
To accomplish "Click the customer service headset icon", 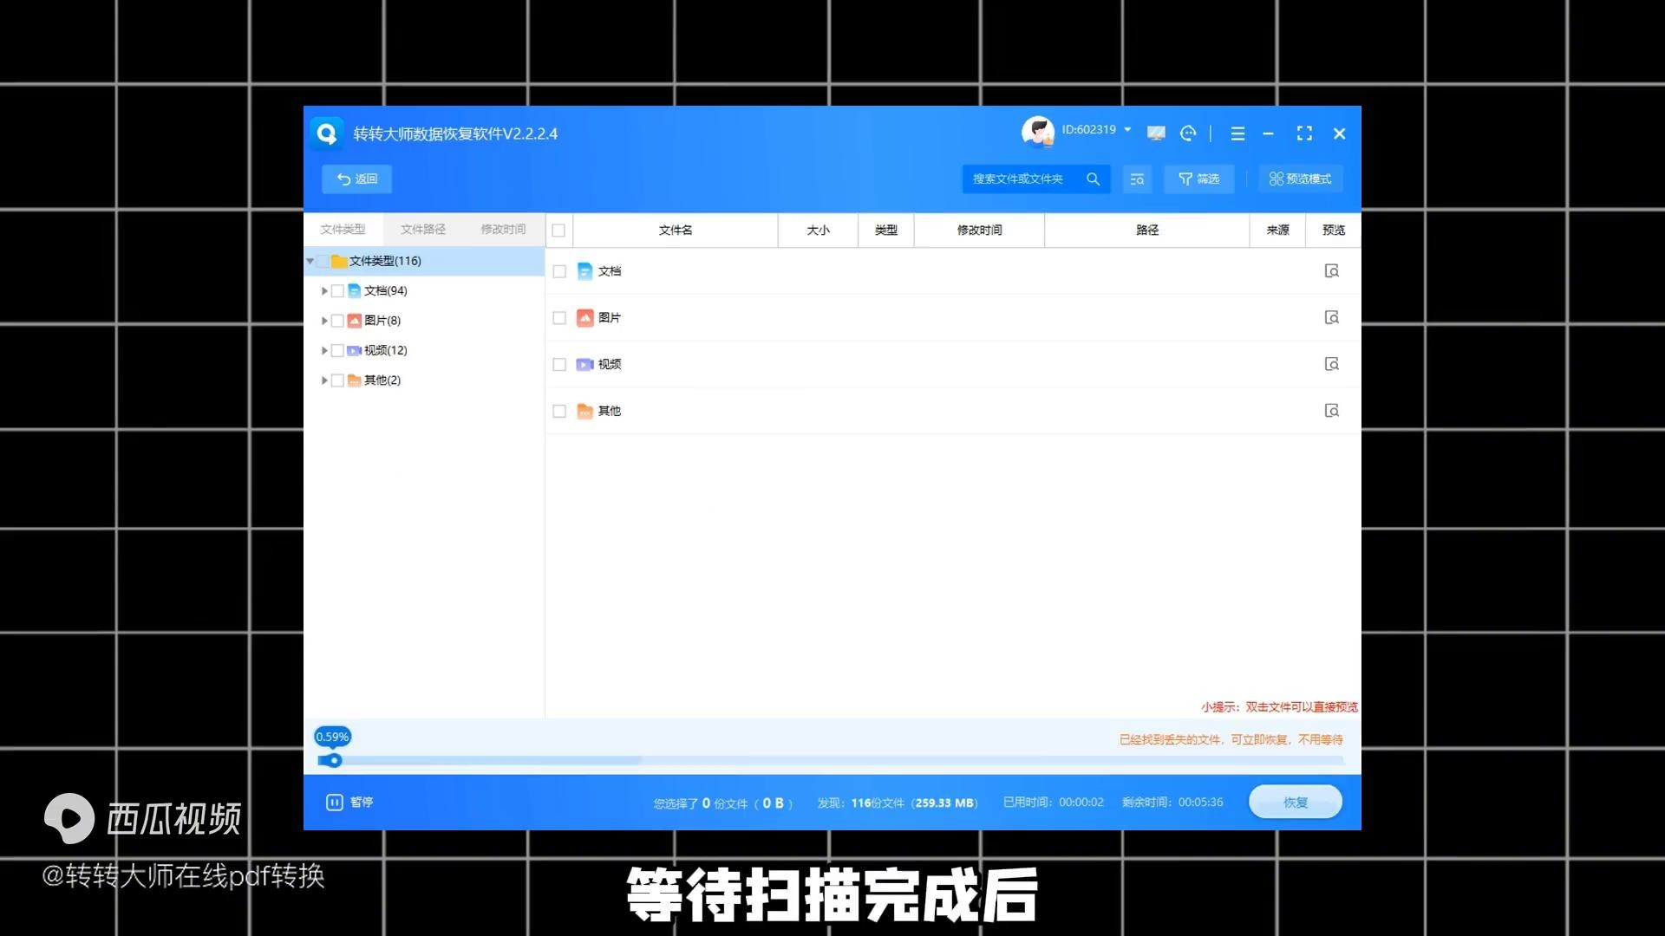I will (1188, 133).
